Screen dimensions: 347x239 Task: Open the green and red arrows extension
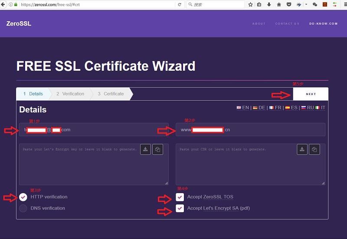(334, 4)
